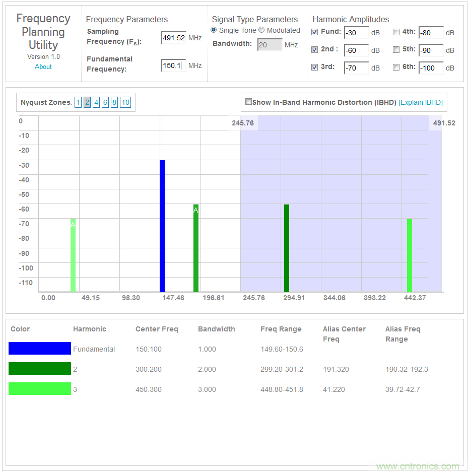Screen dimensions: 469x474
Task: Click the blue Fundamental color swatch
Action: (40, 349)
